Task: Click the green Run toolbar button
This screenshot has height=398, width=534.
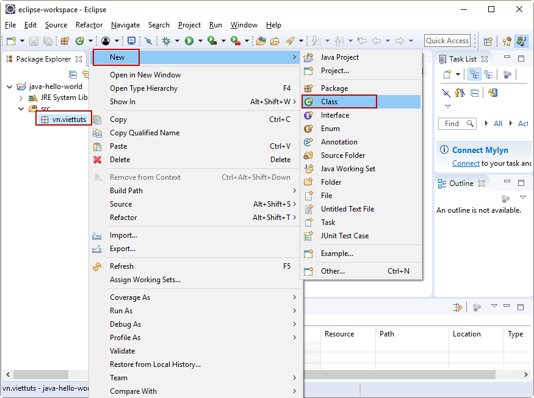Action: pos(189,41)
